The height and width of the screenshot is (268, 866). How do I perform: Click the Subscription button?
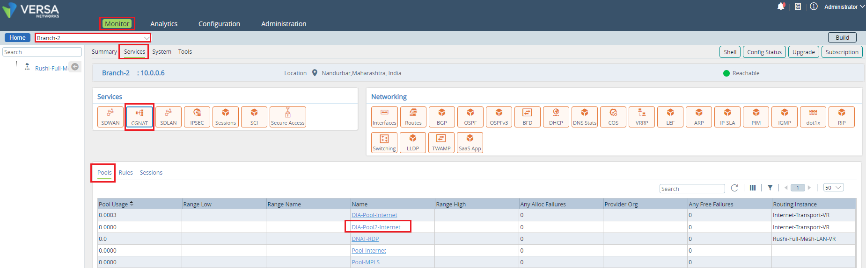[x=842, y=52]
